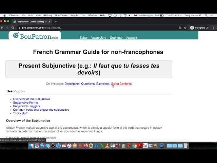This screenshot has height=163, width=217.
Task: Open the Apple menu
Action: [x=4, y=15]
